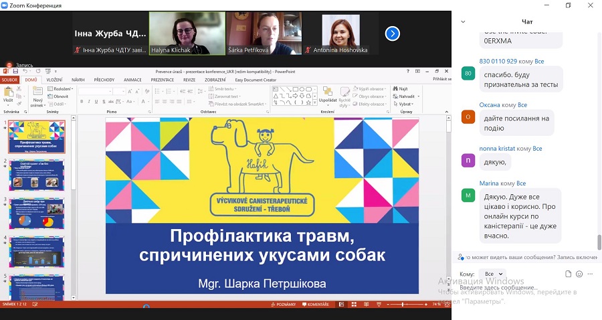The image size is (602, 320).
Task: Switch to the PREZENTACE ribbon tab
Action: coord(162,80)
